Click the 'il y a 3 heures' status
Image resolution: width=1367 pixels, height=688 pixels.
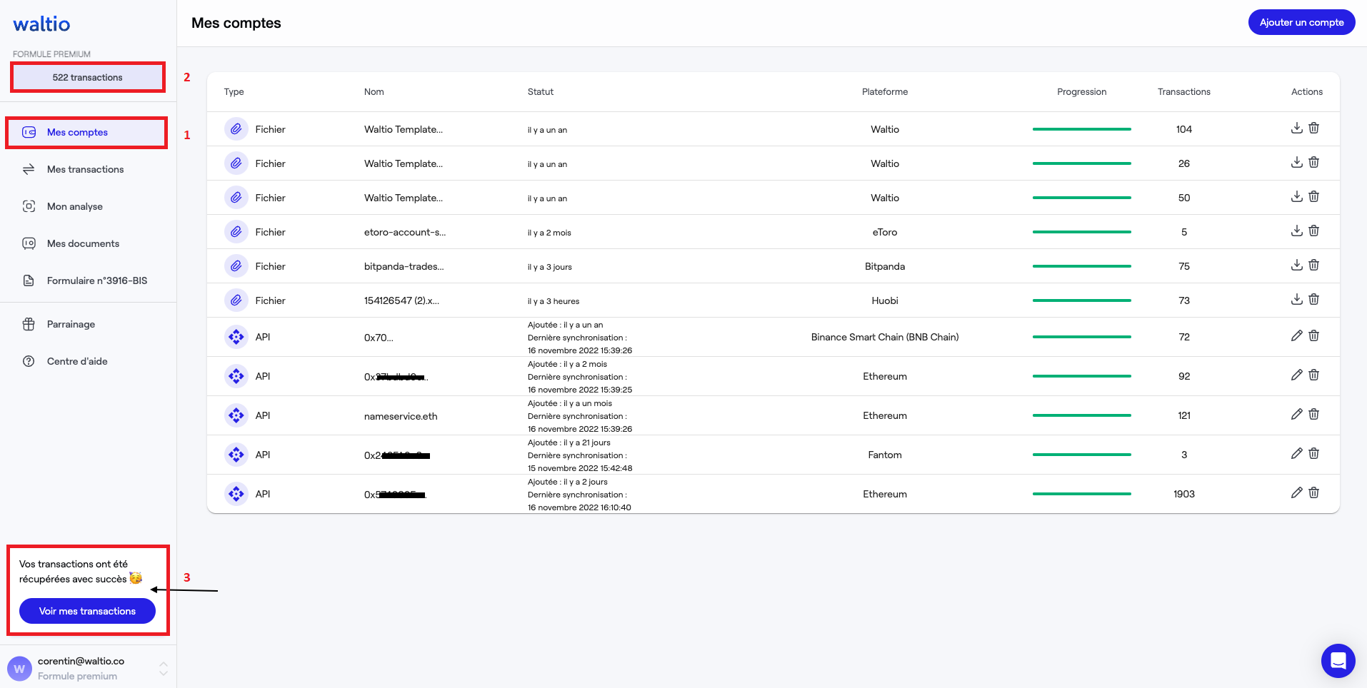pos(554,301)
